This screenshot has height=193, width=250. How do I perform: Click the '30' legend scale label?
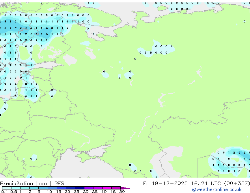tap(86, 191)
